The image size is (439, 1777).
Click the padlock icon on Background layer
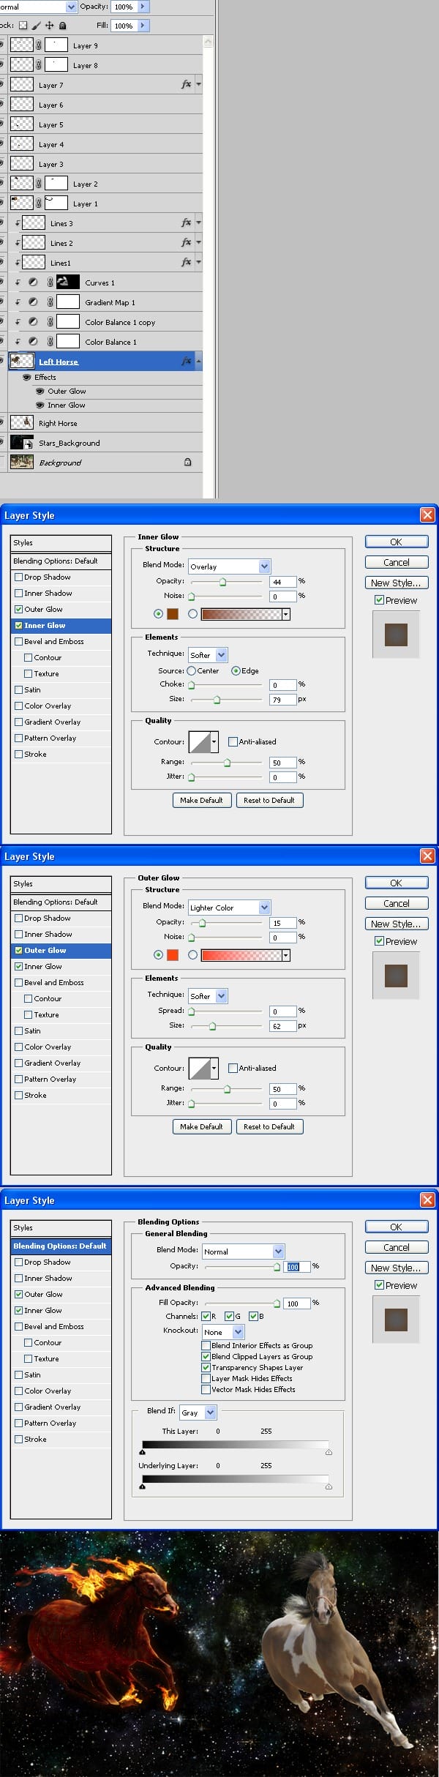pyautogui.click(x=187, y=463)
